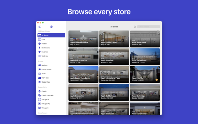This screenshot has height=124, width=198.
Task: Click the All Stores tray icon in sidebar
Action: 39,35
